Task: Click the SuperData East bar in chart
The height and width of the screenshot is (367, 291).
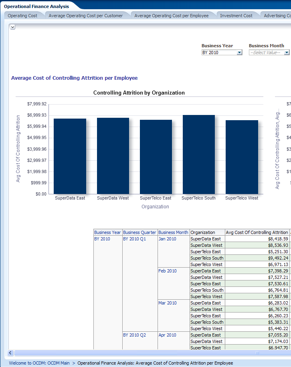Action: [x=70, y=156]
